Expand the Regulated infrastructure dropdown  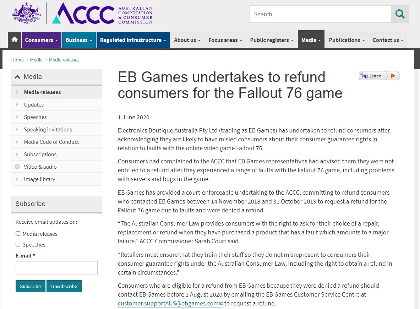(133, 40)
